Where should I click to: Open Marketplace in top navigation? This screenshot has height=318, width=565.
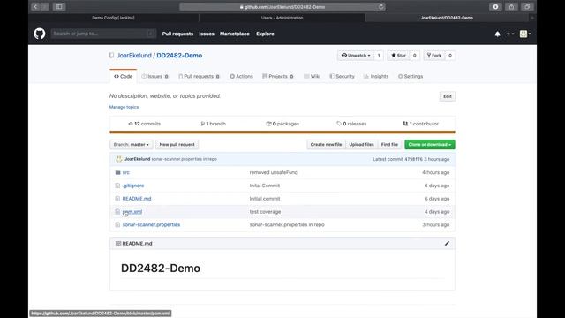point(235,34)
